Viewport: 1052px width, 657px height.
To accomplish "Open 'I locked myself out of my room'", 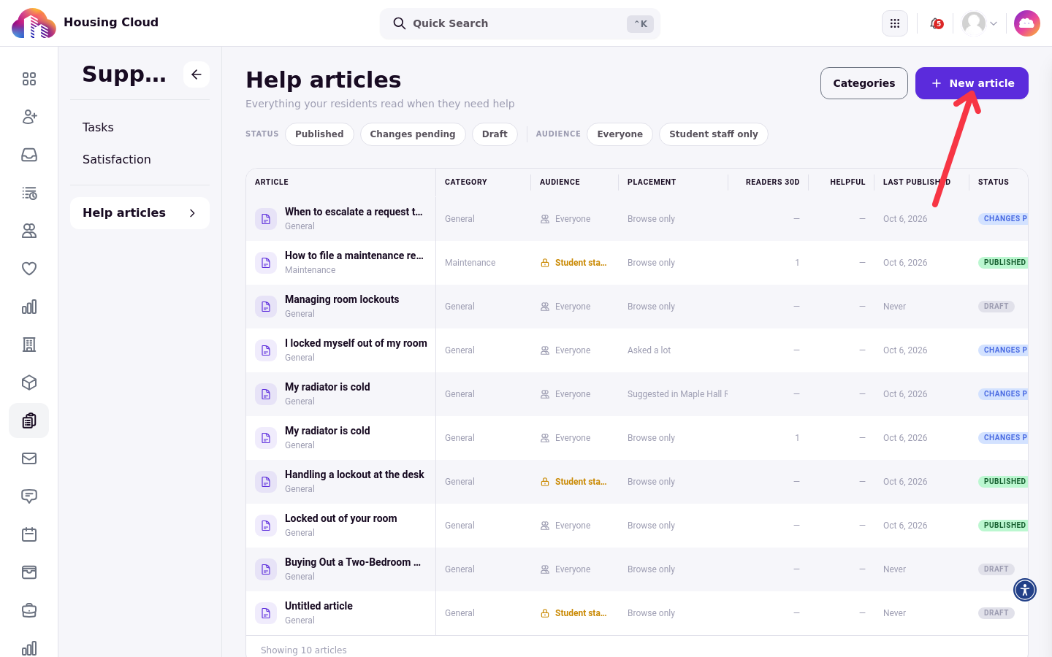I will (356, 343).
